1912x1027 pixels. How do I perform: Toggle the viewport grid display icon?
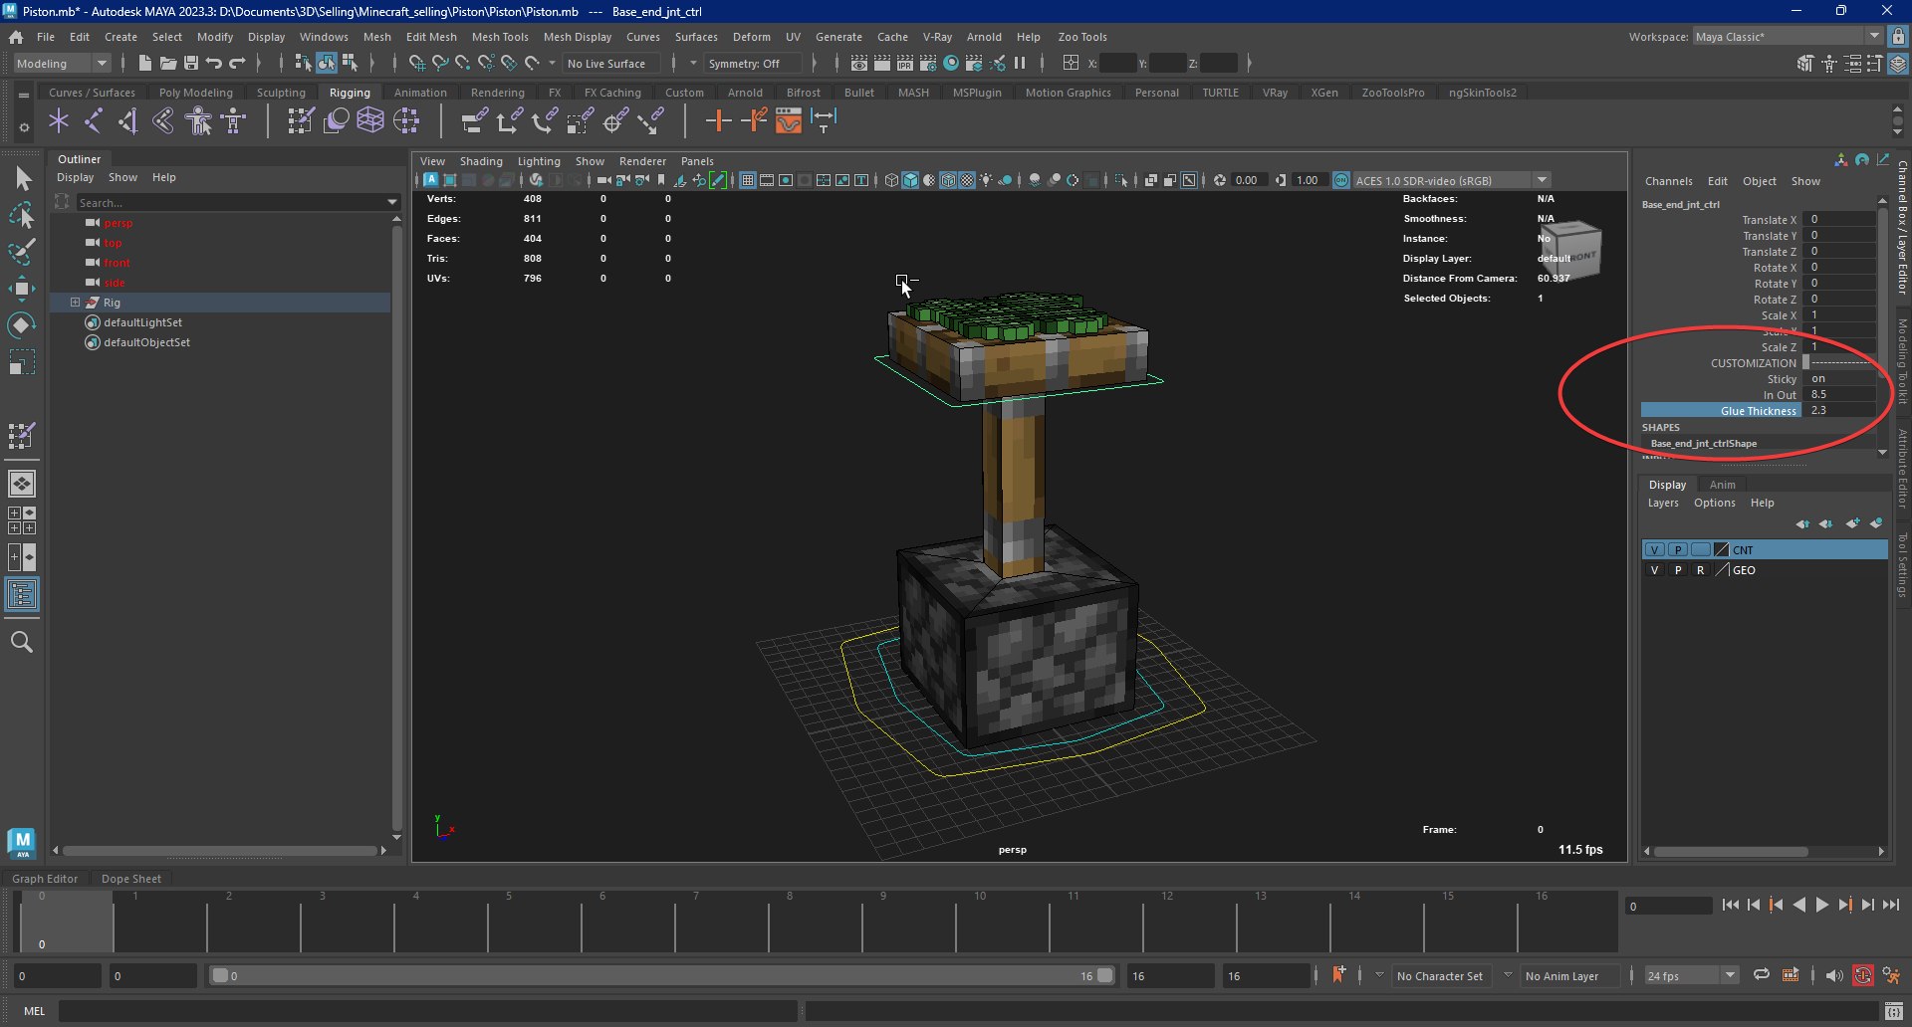[x=747, y=180]
